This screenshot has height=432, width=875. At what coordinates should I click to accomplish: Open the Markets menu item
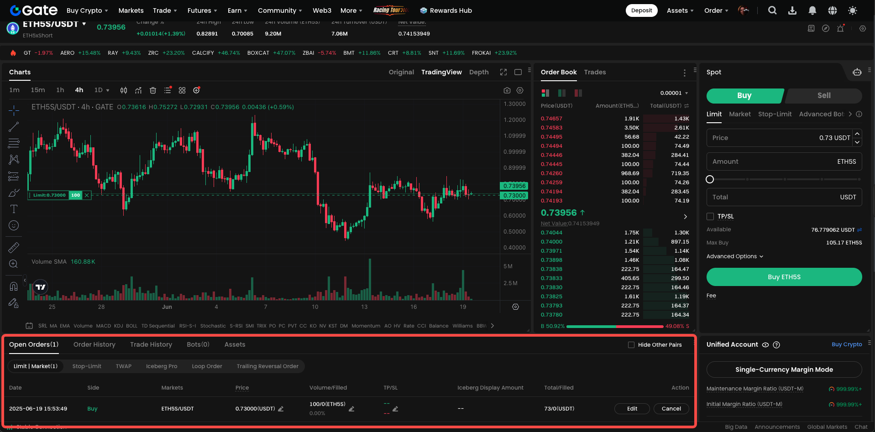click(x=131, y=10)
